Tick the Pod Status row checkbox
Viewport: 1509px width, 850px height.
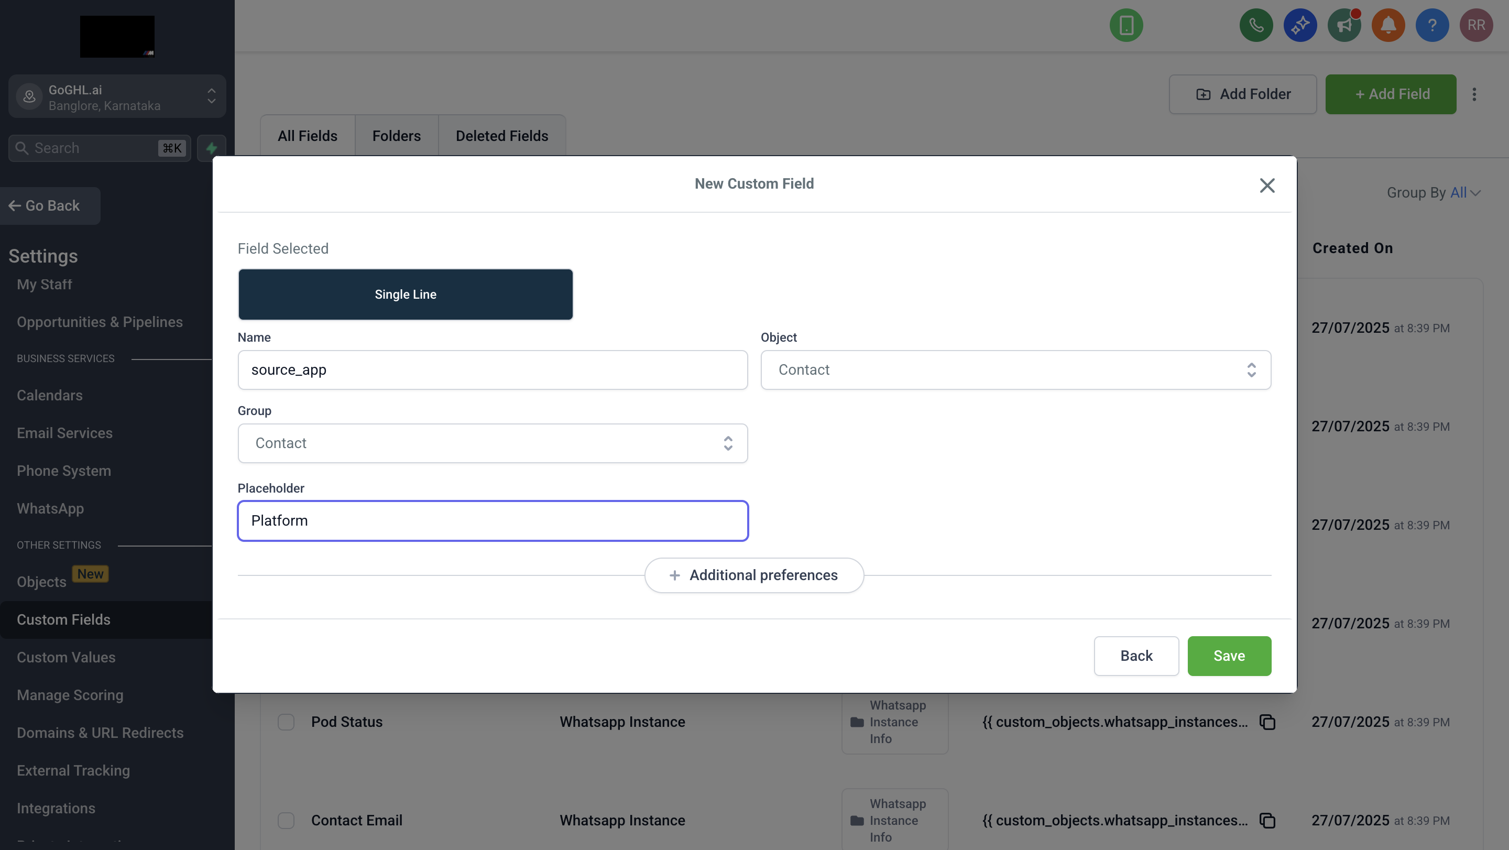287,722
